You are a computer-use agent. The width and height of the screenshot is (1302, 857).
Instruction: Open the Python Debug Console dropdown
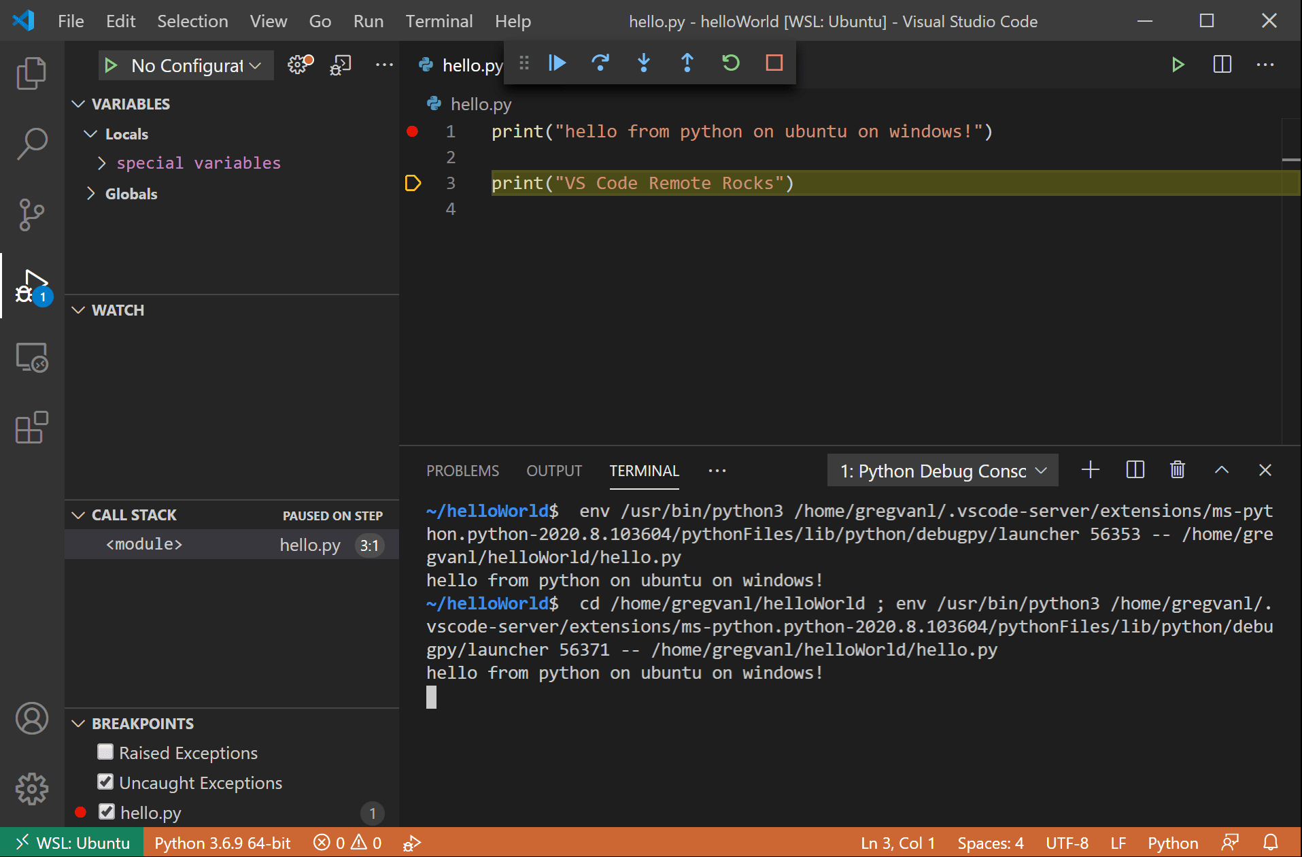click(x=942, y=470)
